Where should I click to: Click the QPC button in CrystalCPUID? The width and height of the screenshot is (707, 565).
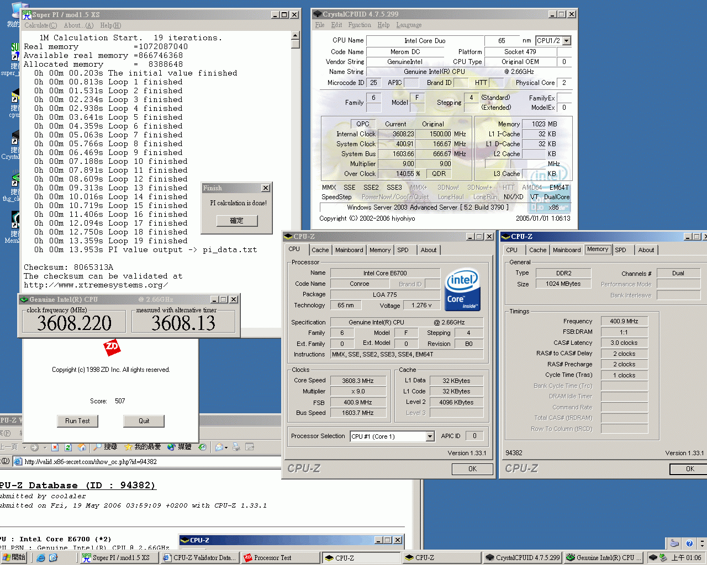point(363,124)
